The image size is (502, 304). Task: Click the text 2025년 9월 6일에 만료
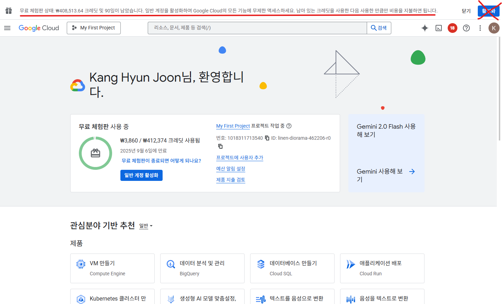click(x=144, y=151)
